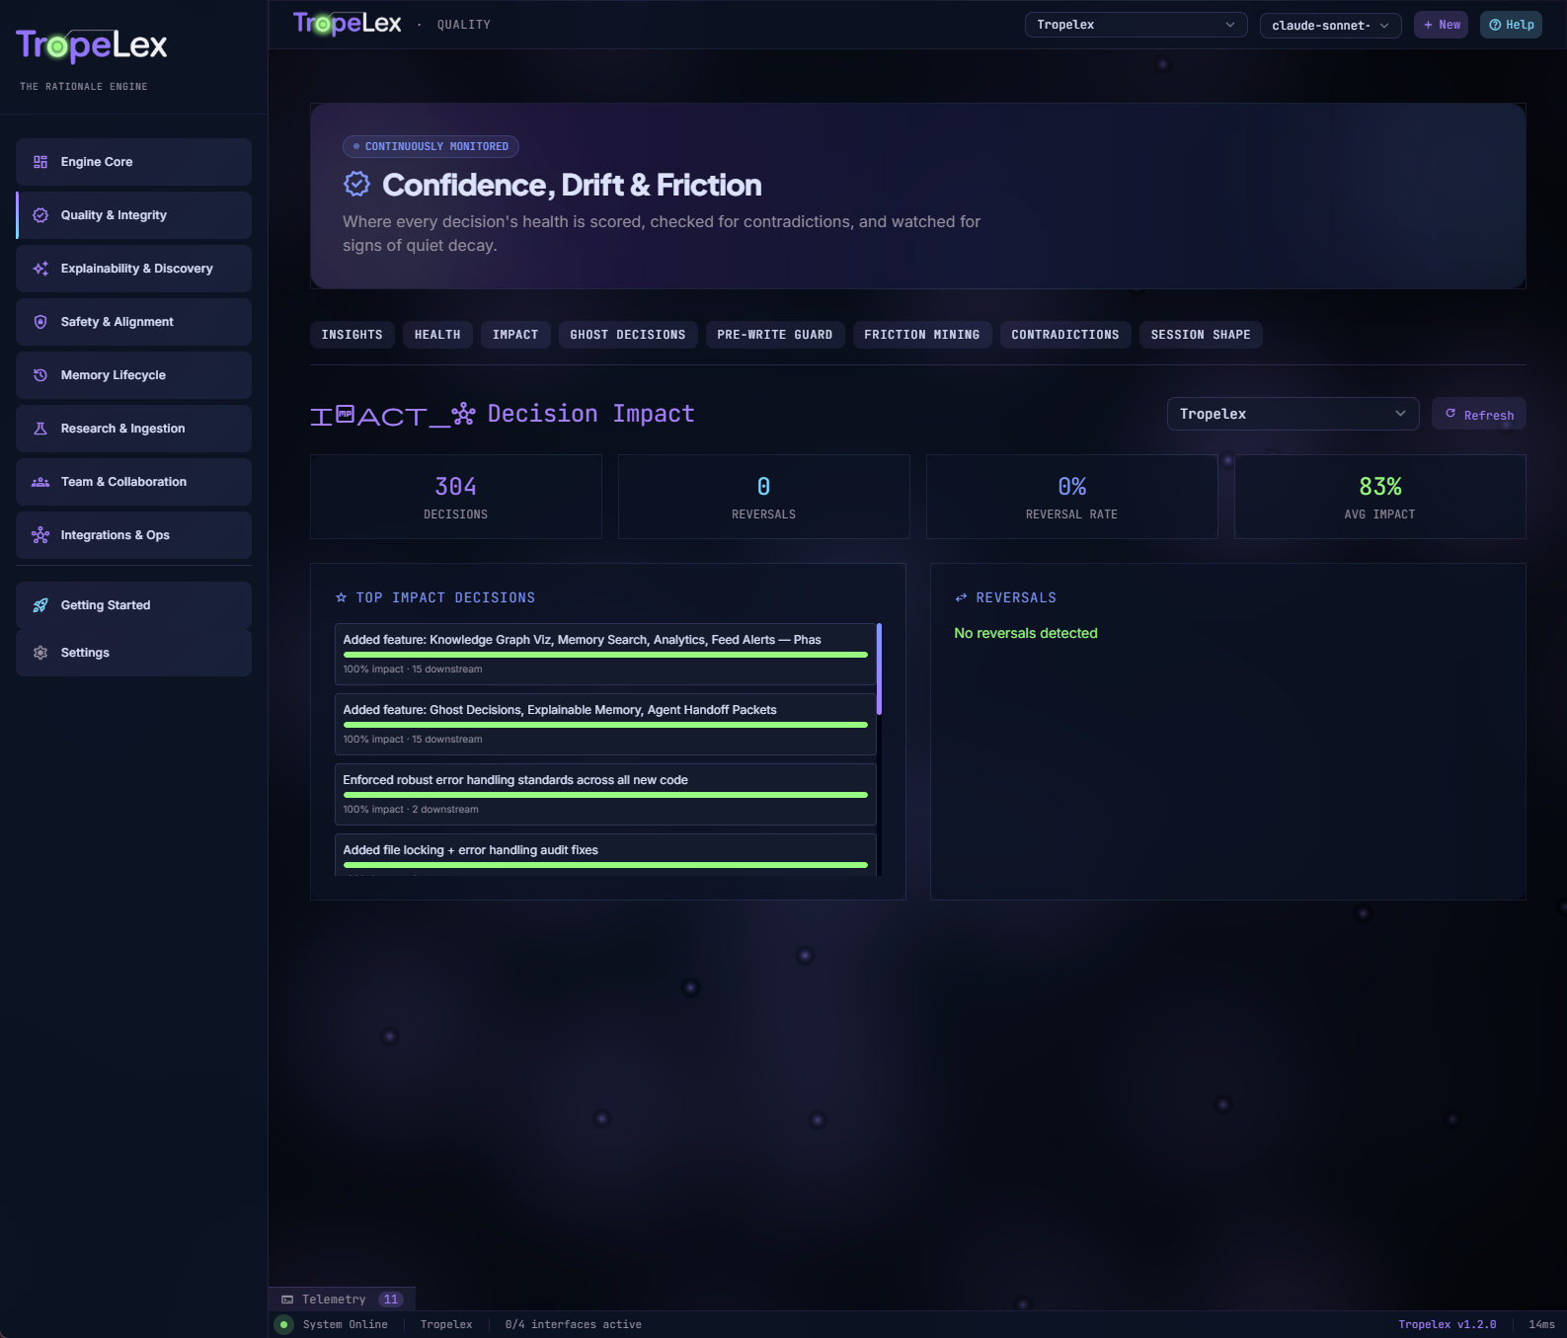Open the Health tab
The width and height of the screenshot is (1567, 1338).
[437, 335]
